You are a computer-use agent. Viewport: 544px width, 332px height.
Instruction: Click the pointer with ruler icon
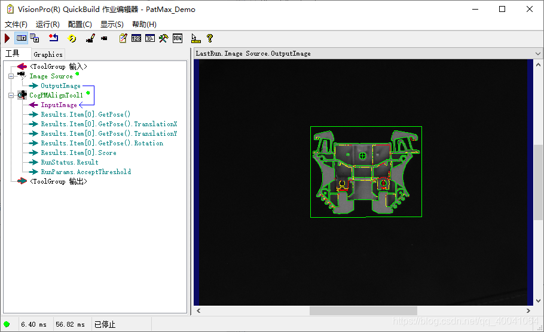point(195,38)
